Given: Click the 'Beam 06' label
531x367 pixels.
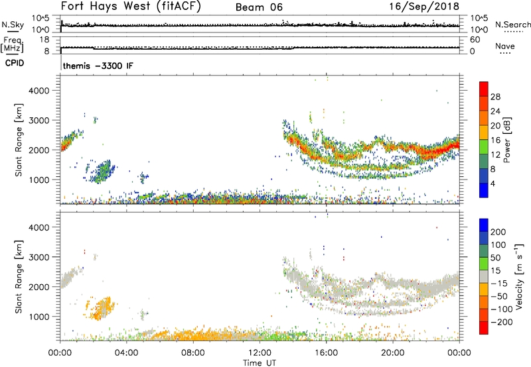Looking at the screenshot, I should point(259,7).
